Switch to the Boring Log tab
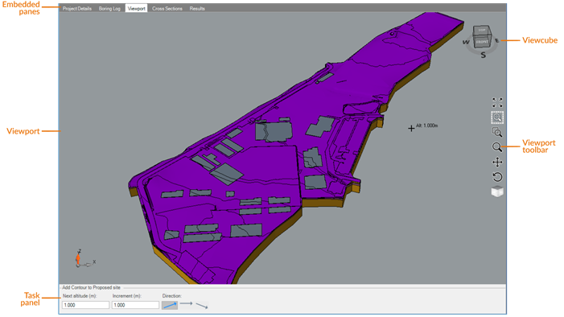564x317 pixels. (x=109, y=8)
